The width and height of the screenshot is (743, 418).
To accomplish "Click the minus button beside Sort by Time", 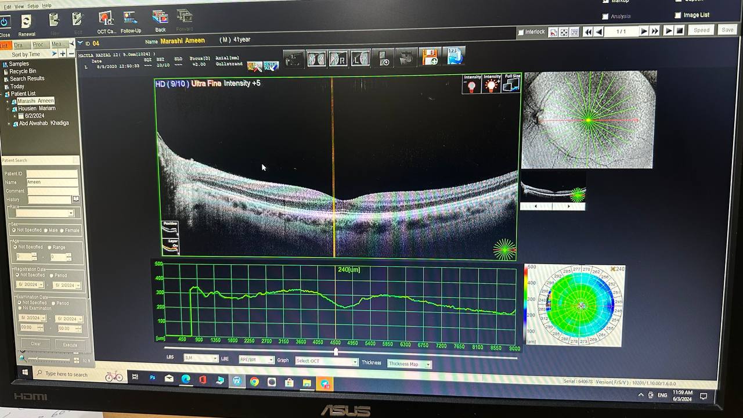I will click(71, 53).
